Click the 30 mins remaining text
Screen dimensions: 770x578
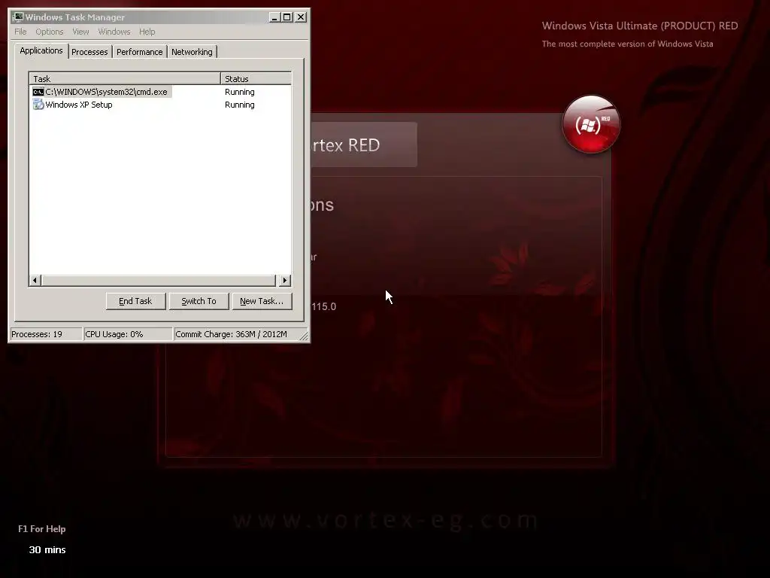tap(47, 550)
